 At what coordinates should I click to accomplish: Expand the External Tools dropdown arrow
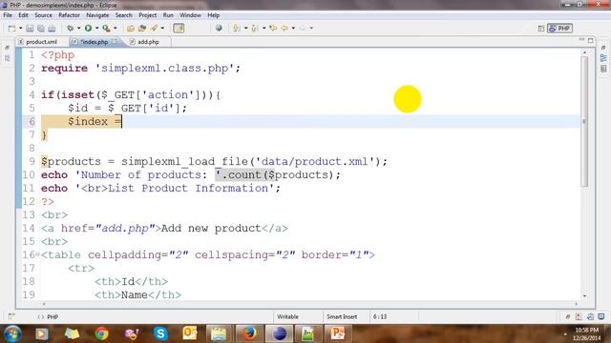[115, 28]
